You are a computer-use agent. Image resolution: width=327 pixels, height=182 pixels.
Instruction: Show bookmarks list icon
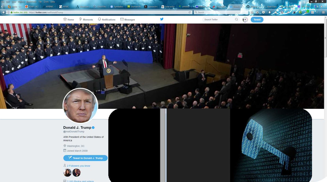pos(258,12)
